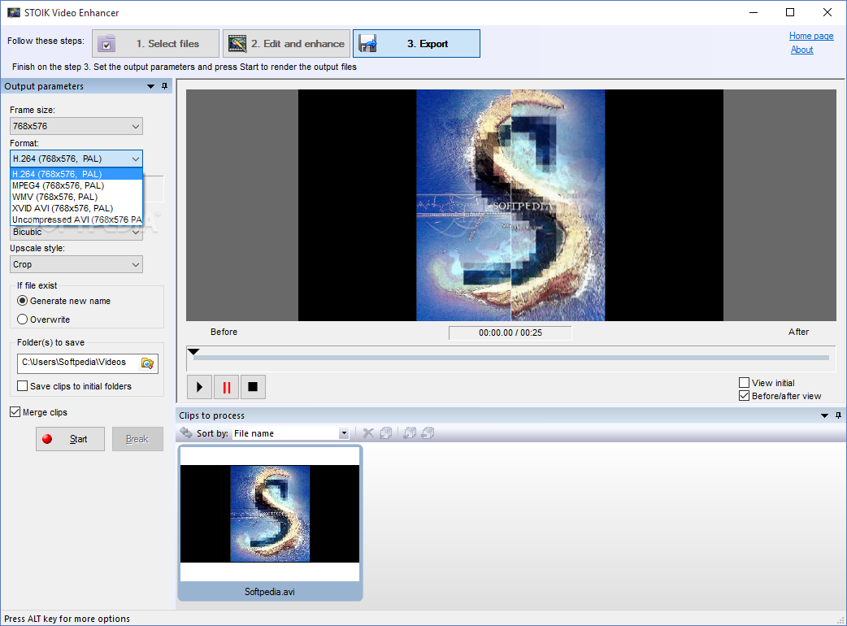Open the Sort by File name dropdown

pyautogui.click(x=291, y=433)
